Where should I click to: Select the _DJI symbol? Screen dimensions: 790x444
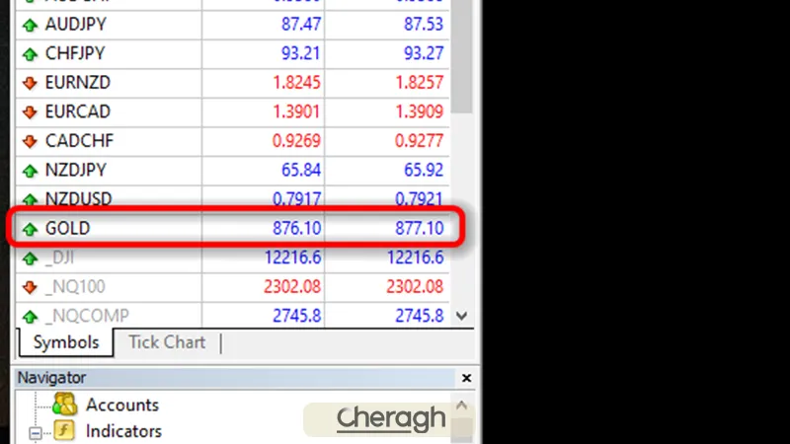pyautogui.click(x=59, y=258)
